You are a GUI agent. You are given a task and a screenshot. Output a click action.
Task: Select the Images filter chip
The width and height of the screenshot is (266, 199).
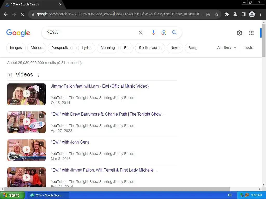point(16,48)
